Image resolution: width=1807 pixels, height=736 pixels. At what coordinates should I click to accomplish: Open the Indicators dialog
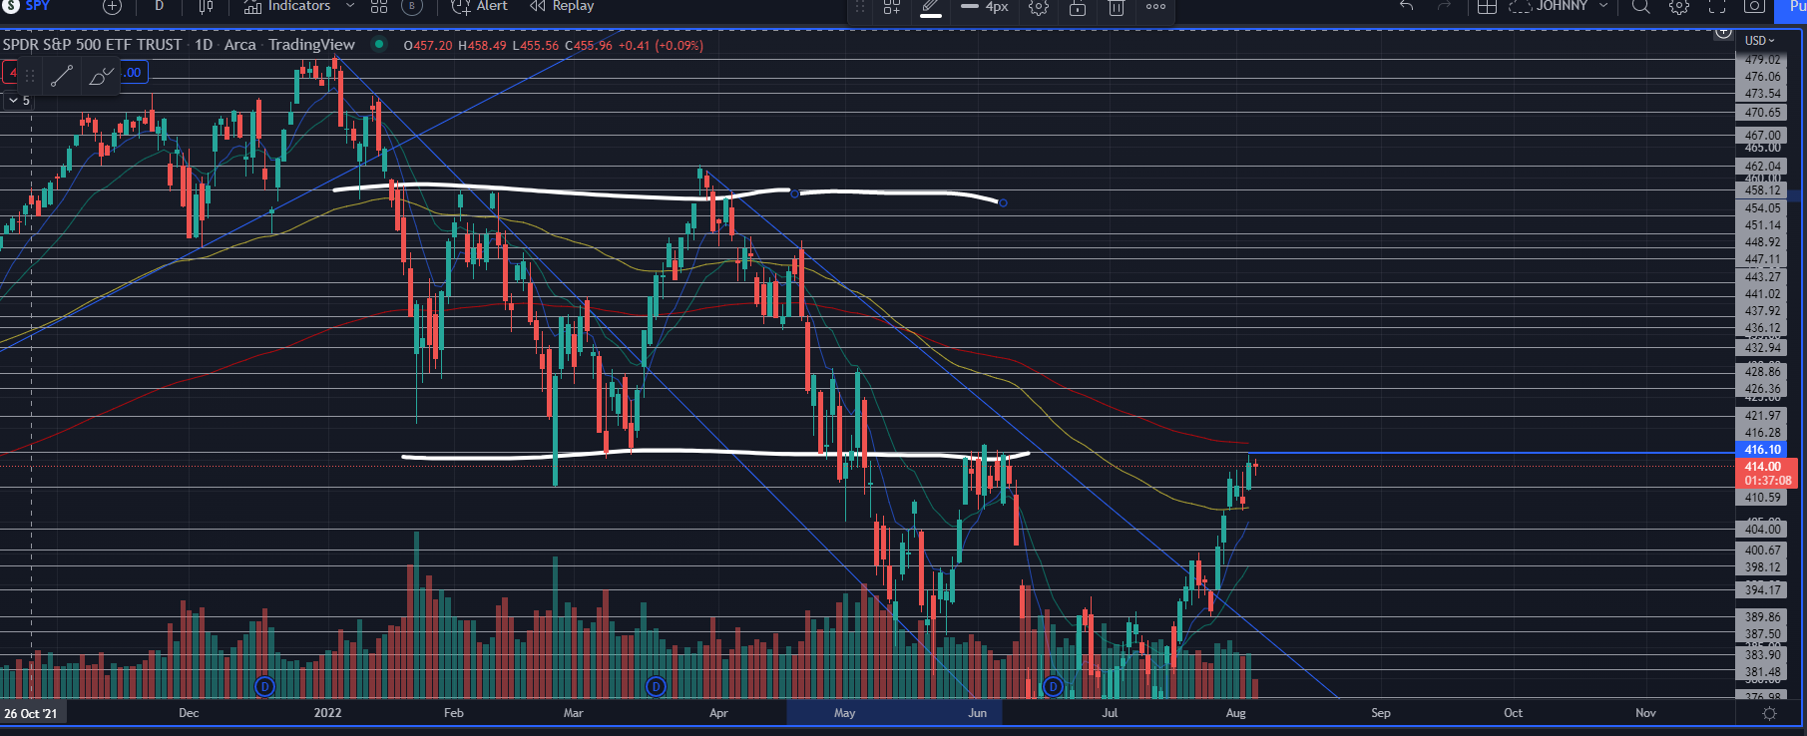(287, 6)
